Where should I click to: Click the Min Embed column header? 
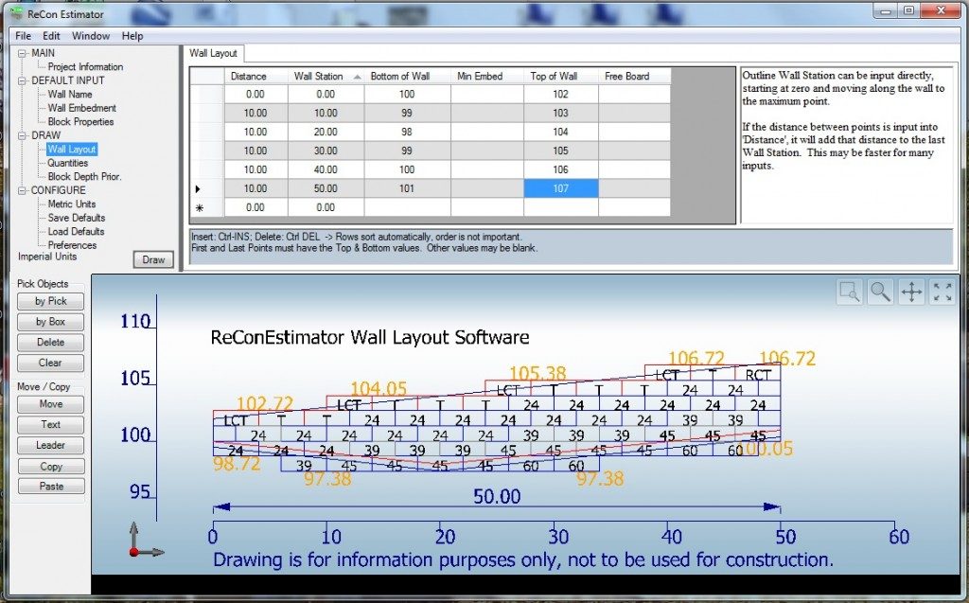[x=487, y=76]
